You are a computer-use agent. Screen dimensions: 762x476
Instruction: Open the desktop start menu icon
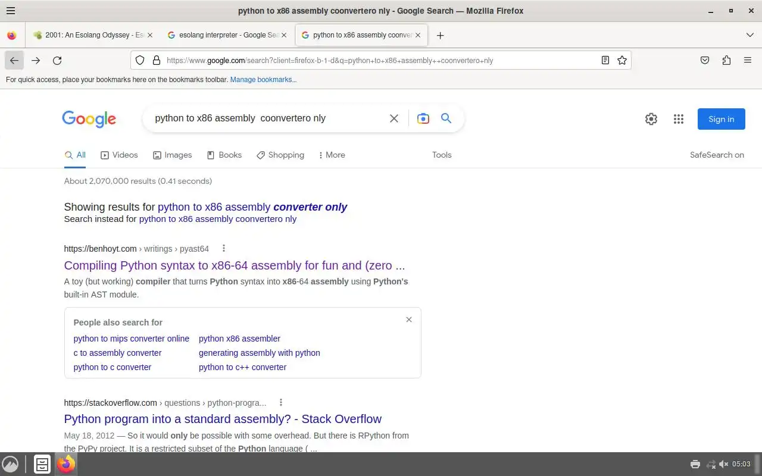(x=10, y=464)
